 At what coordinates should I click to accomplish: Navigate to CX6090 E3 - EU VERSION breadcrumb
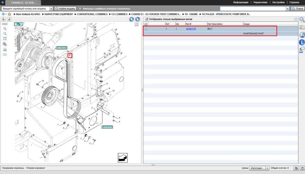156,14
